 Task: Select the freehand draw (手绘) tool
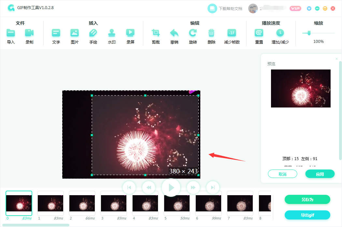[x=93, y=33]
